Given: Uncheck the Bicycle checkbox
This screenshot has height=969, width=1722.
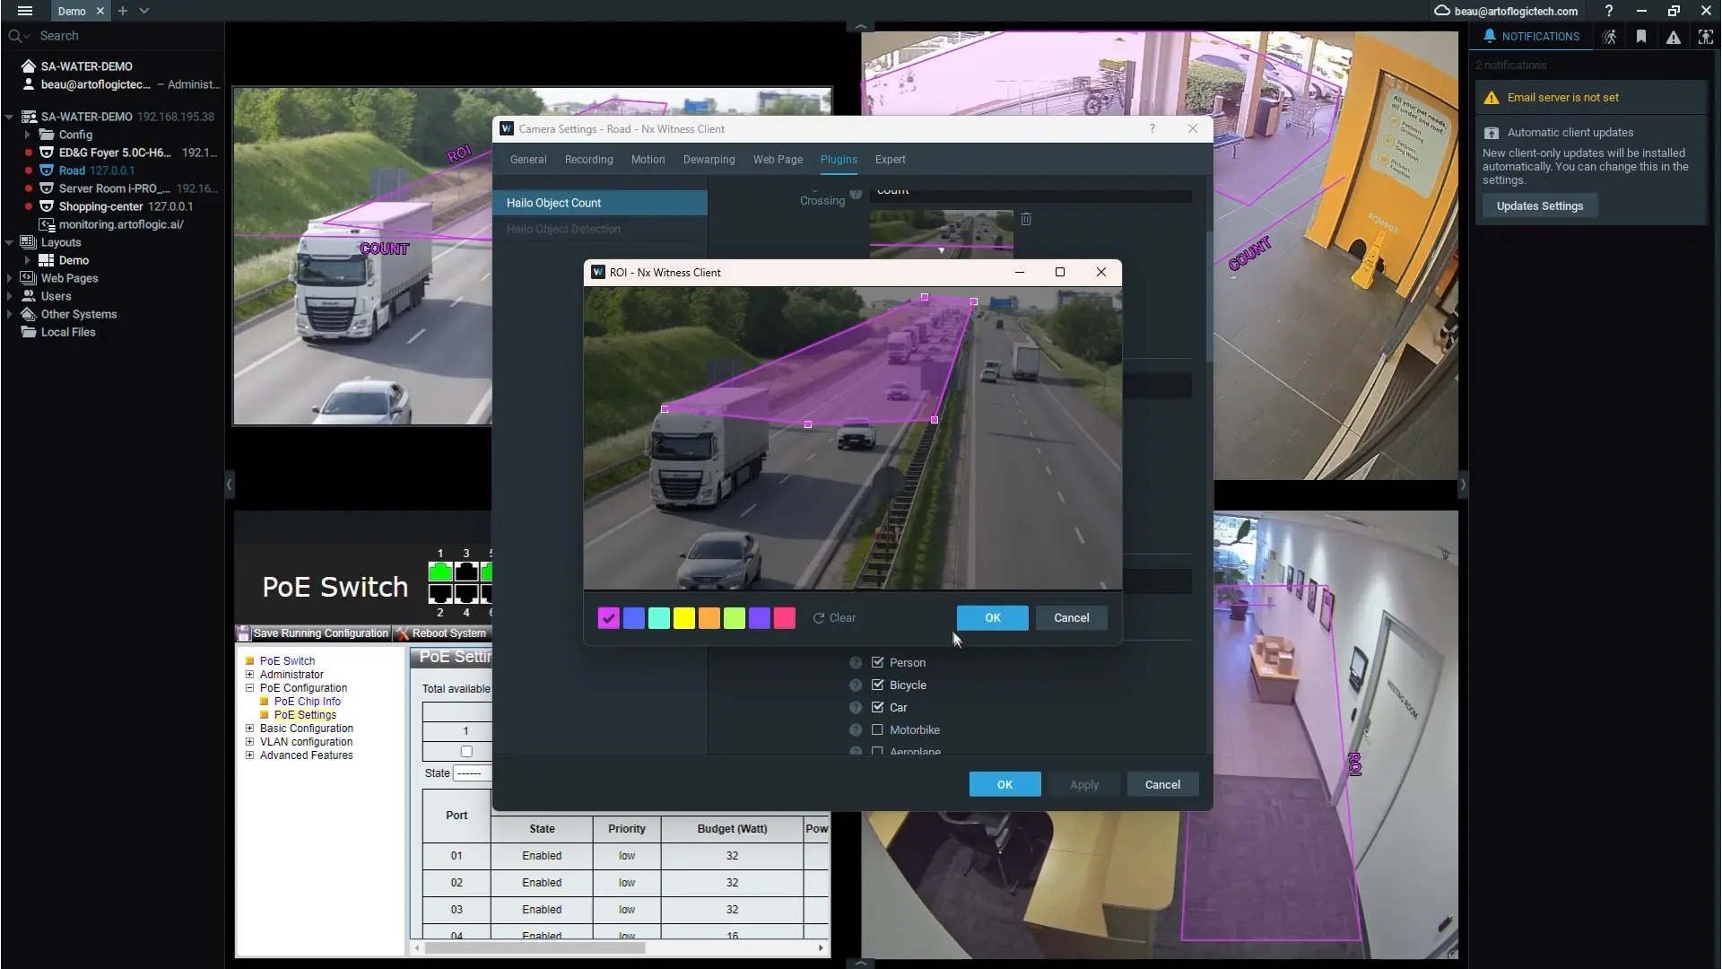Looking at the screenshot, I should pyautogui.click(x=877, y=685).
